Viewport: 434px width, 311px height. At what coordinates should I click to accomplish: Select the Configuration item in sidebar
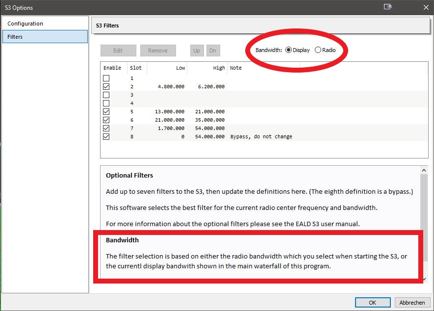click(x=25, y=24)
